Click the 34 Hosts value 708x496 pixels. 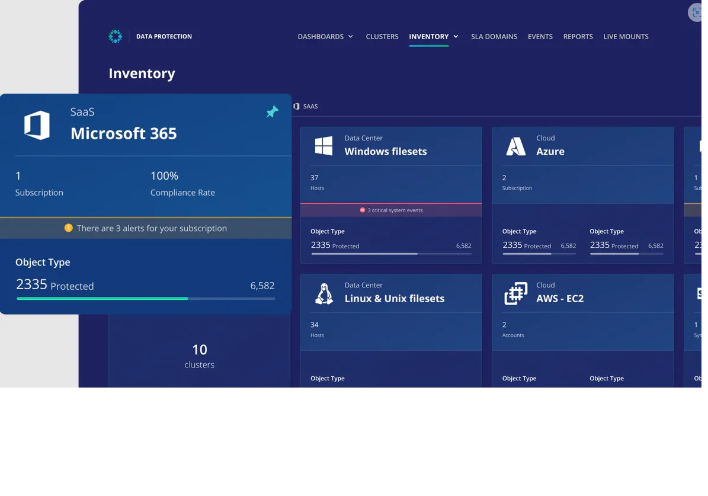[x=314, y=325]
